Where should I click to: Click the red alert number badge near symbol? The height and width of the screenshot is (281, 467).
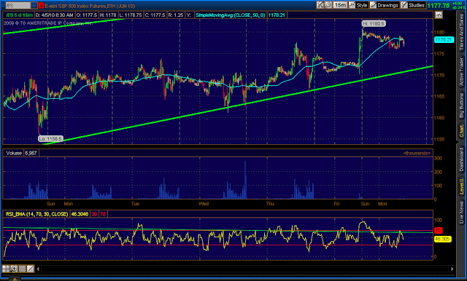pos(41,5)
